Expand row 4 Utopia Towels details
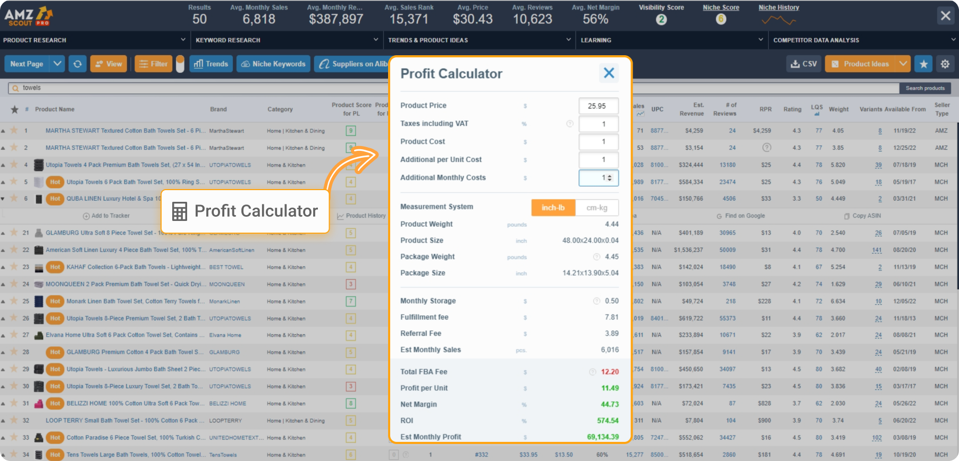This screenshot has width=959, height=461. coord(3,165)
